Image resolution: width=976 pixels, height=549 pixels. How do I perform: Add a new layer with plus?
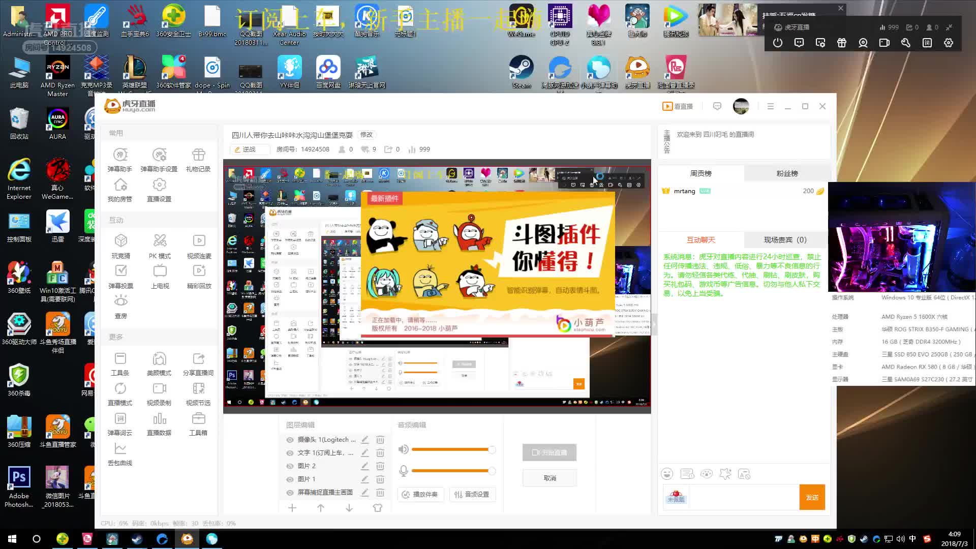(x=292, y=508)
